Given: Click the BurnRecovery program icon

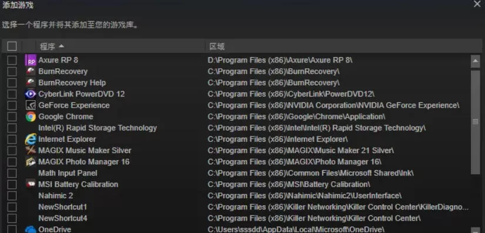Looking at the screenshot, I should [x=31, y=71].
